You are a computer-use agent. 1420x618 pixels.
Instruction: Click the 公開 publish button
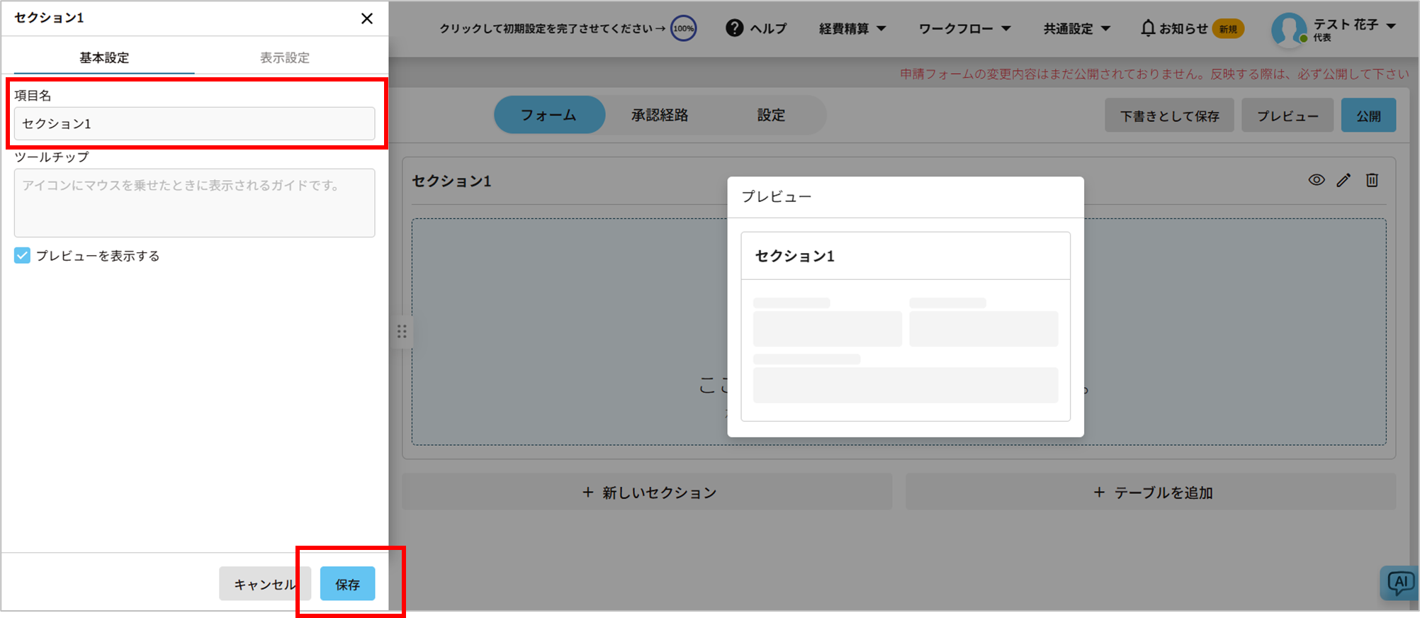[x=1368, y=116]
